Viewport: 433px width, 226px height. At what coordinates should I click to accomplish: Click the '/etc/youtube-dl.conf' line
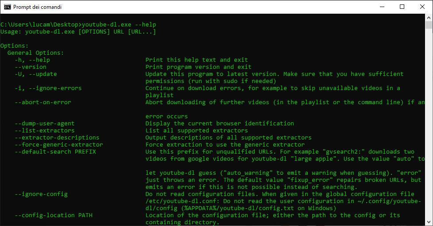284,201
